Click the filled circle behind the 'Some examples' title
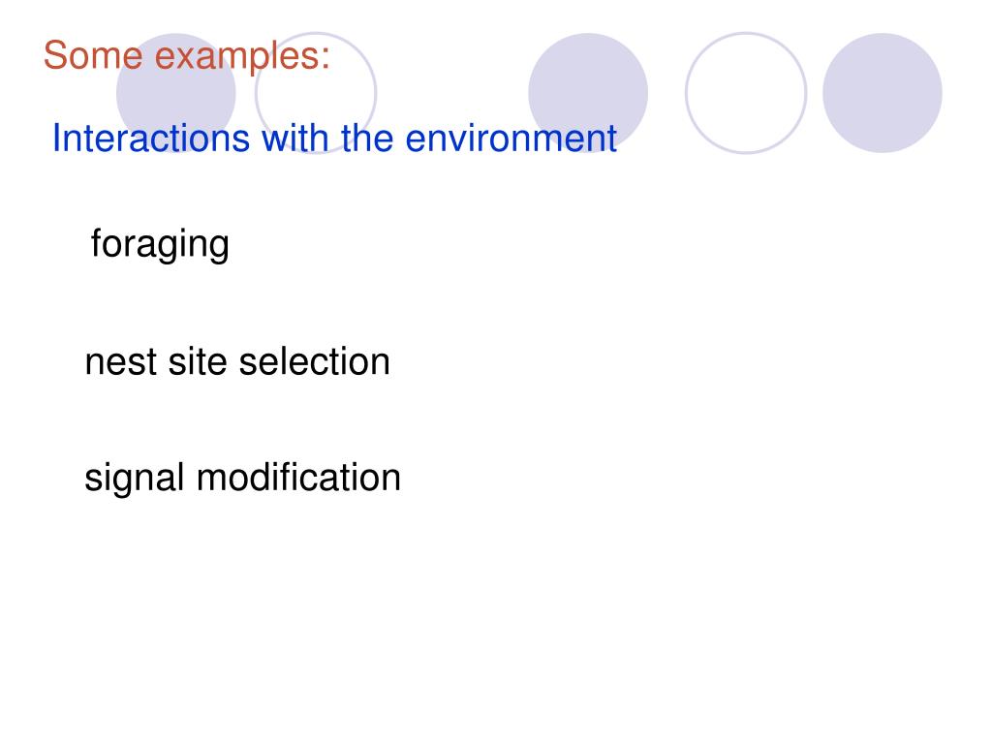 point(176,93)
